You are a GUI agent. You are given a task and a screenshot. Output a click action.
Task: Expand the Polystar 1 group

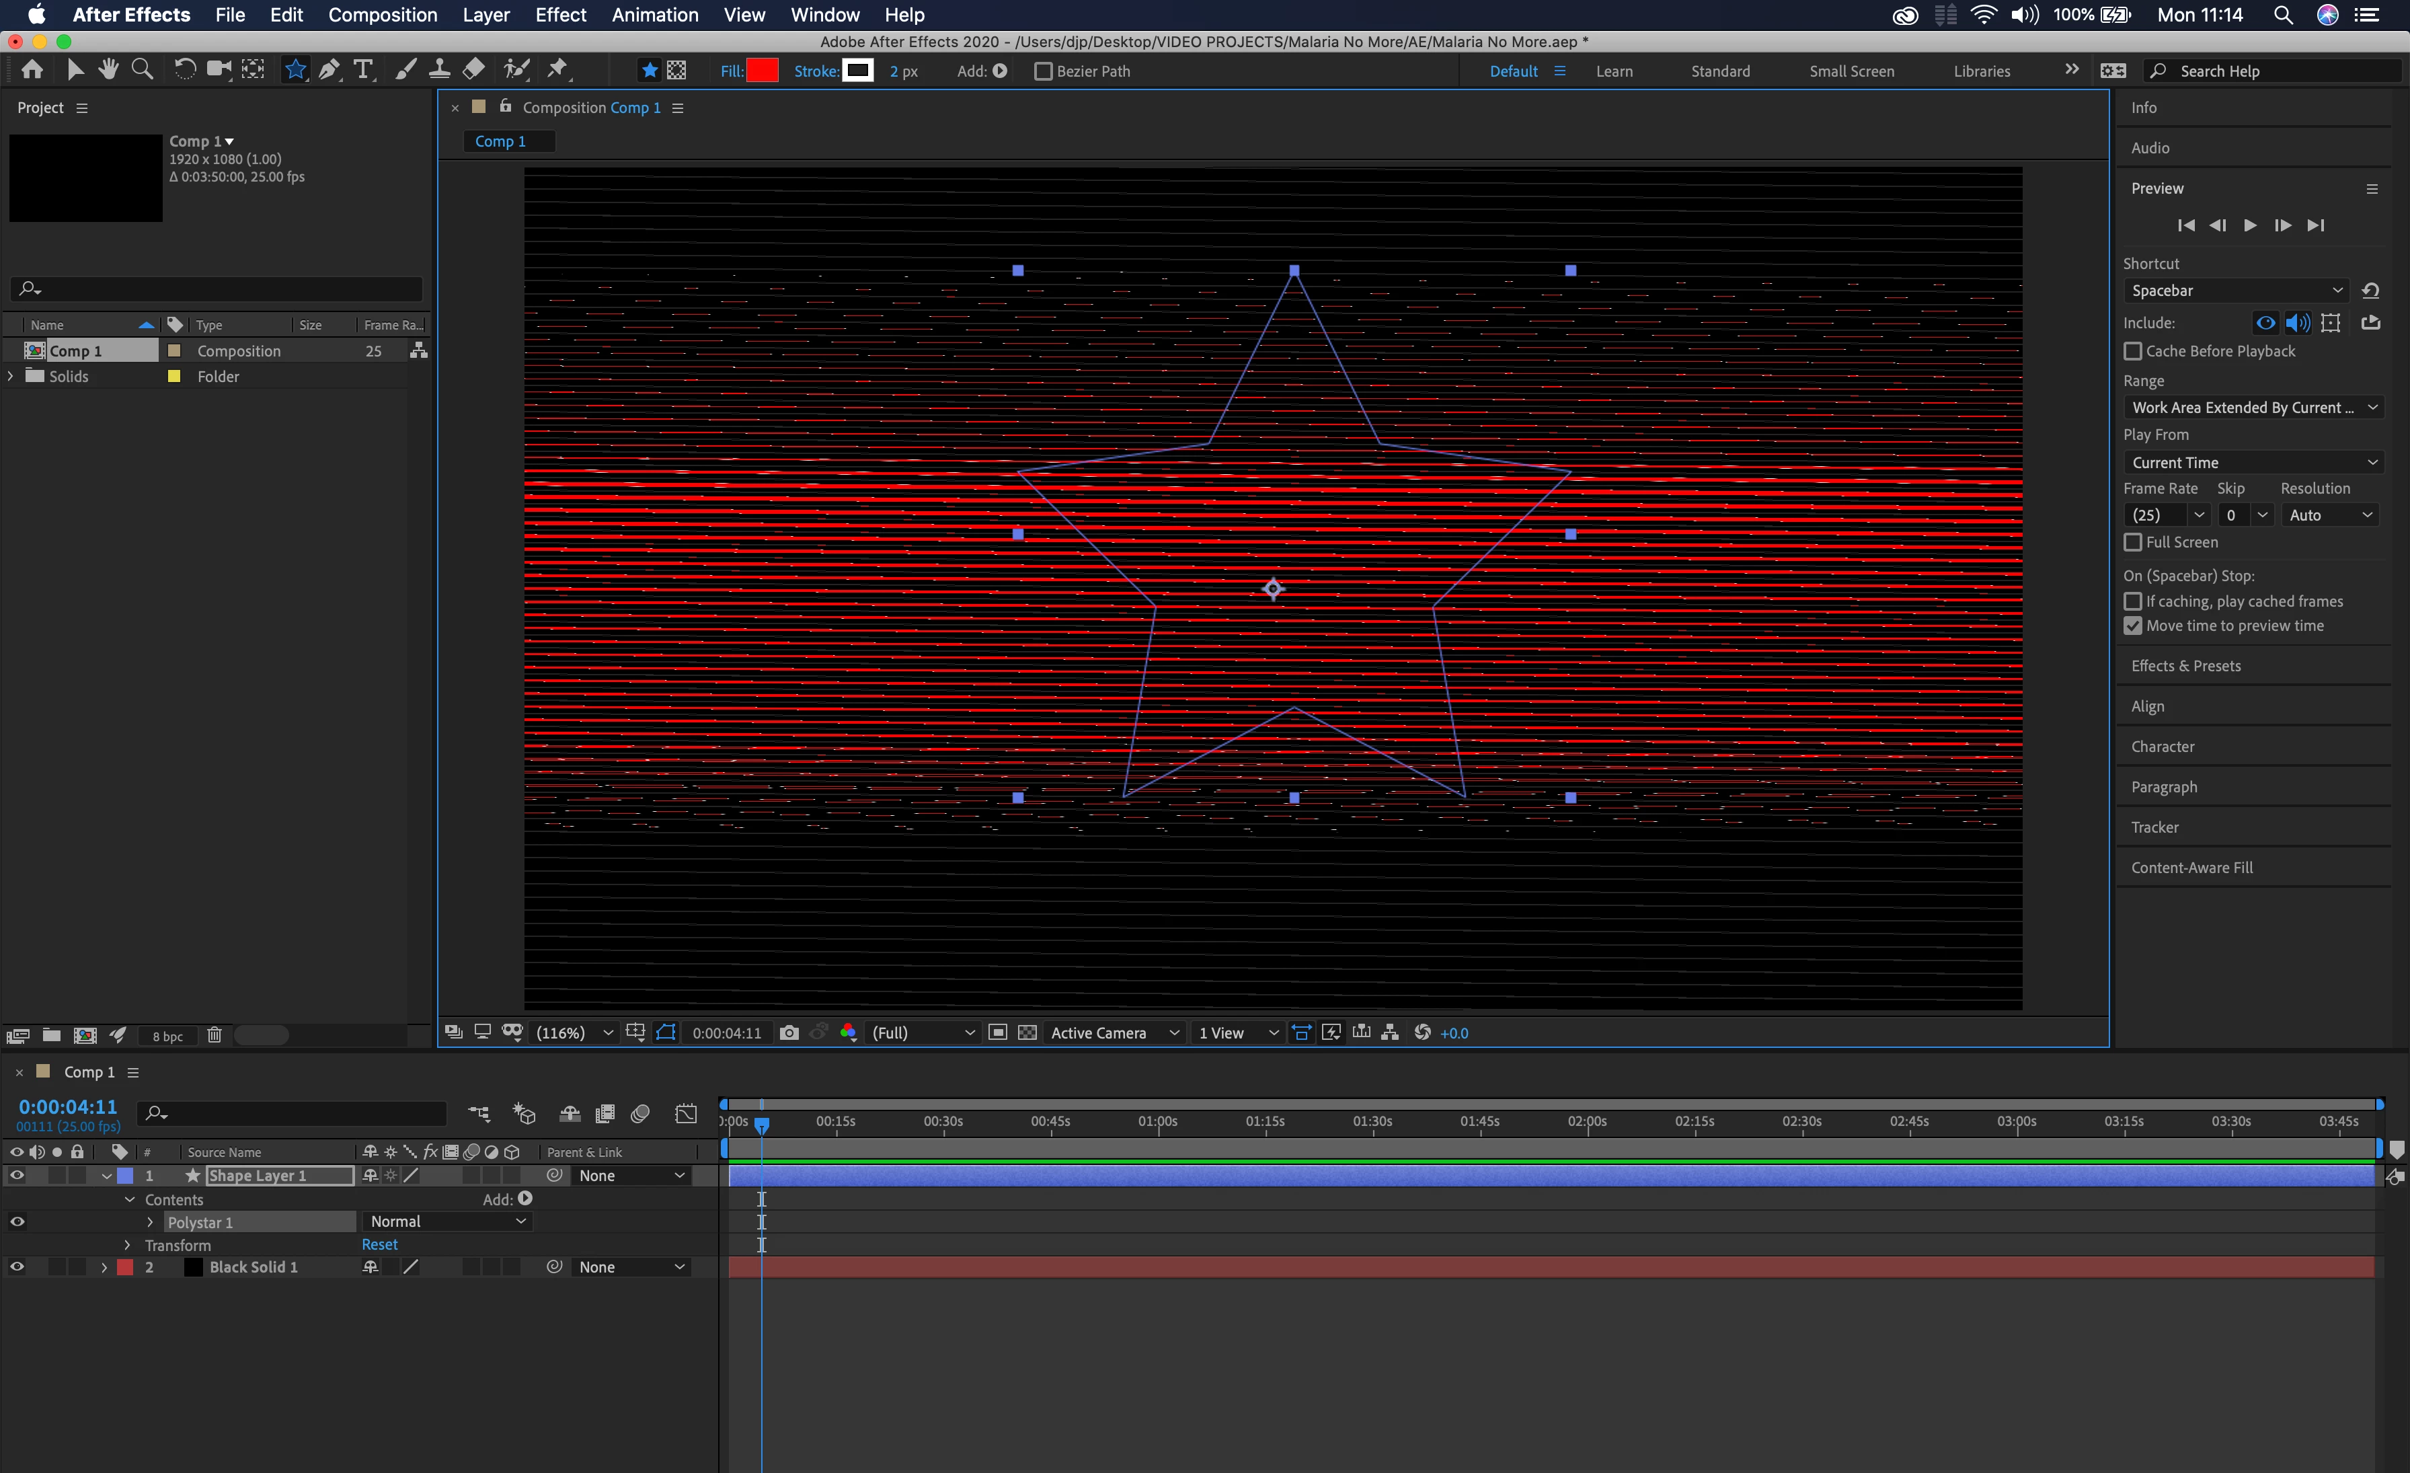click(150, 1223)
